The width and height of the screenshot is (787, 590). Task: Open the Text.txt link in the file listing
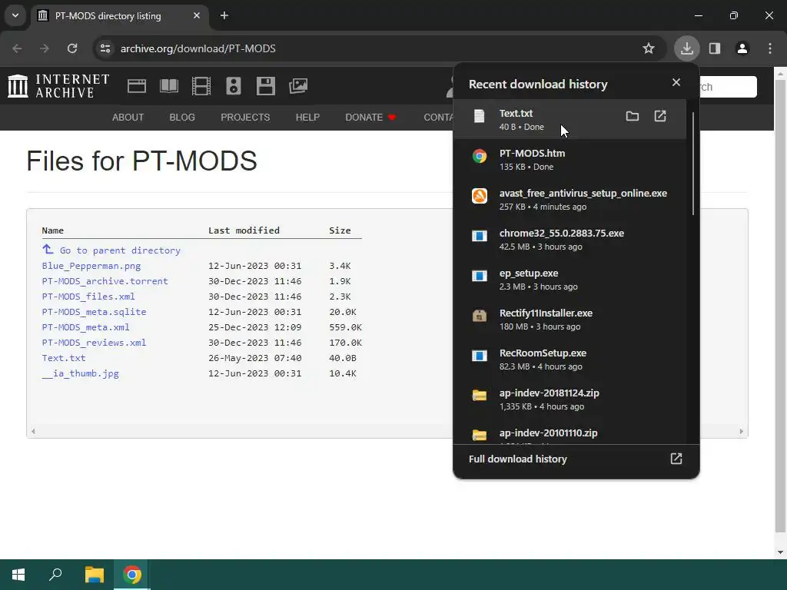[64, 358]
